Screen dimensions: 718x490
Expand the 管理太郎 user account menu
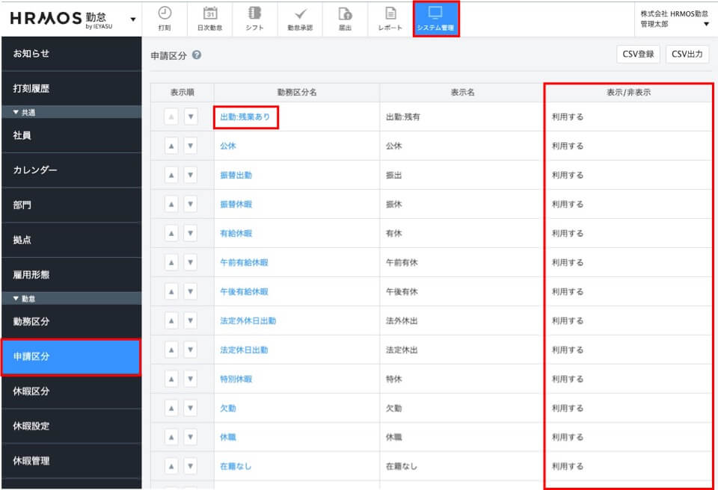point(706,24)
